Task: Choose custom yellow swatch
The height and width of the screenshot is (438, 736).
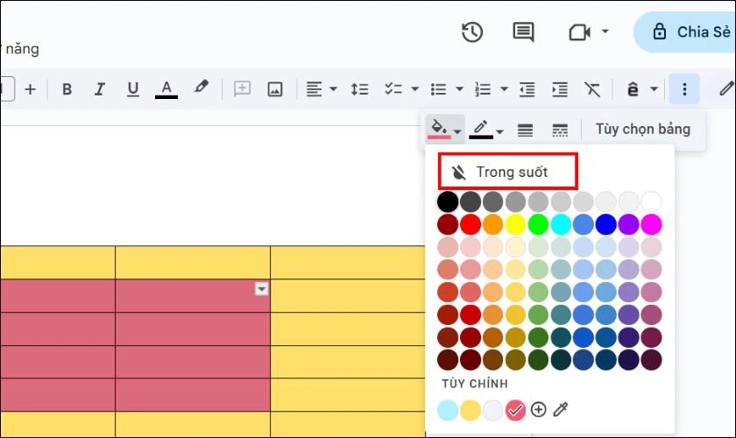Action: 471,410
